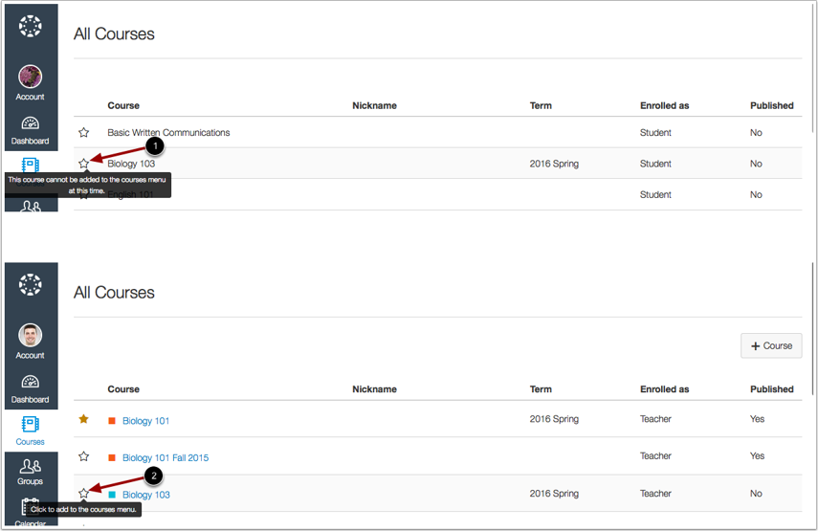Viewport: 818px width, 531px height.
Task: Open the man-avatar Account menu
Action: tap(31, 342)
